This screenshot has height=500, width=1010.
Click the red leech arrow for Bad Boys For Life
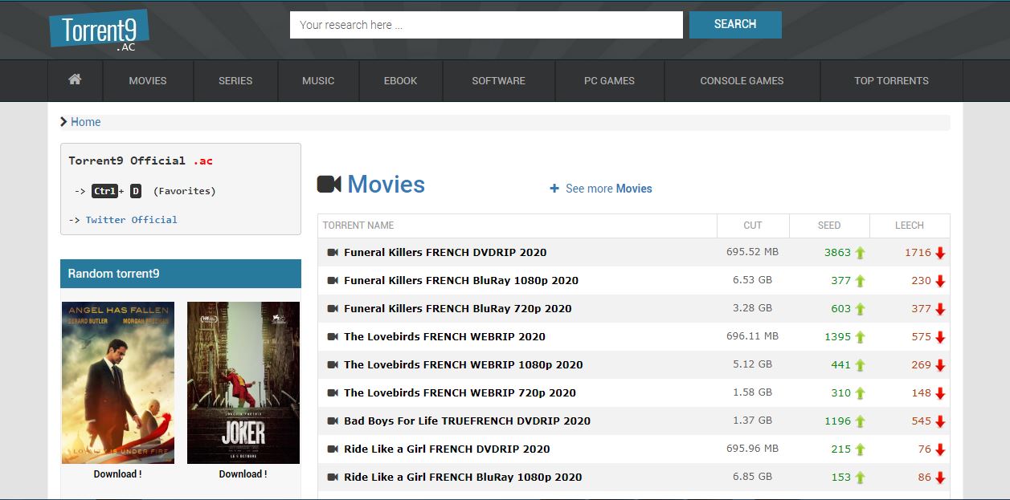[x=941, y=421]
